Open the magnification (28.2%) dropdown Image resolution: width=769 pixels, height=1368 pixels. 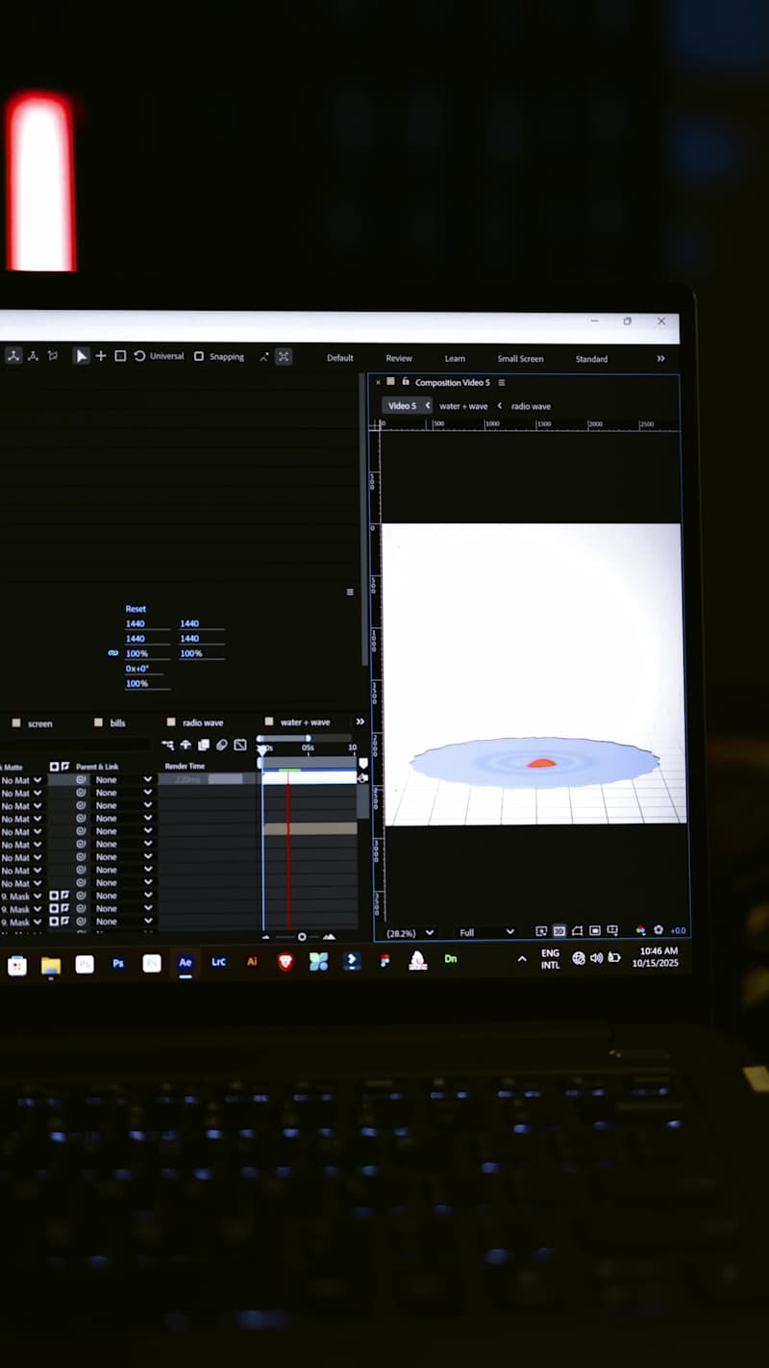[410, 932]
